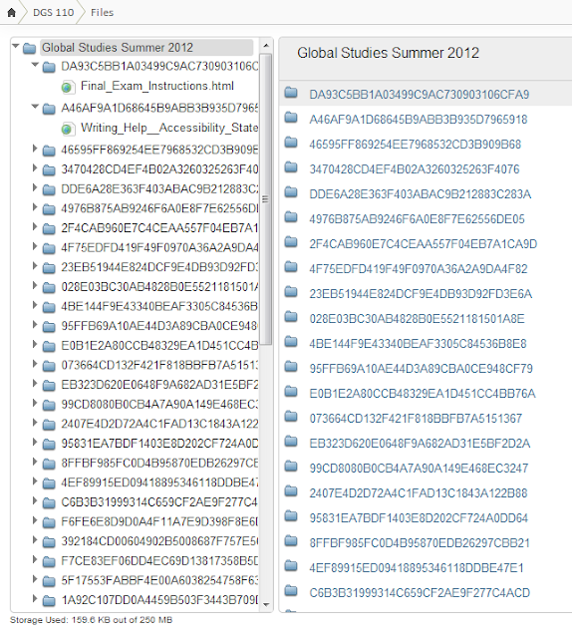Click list folder icon for 8FFBF985FC0D4B95870EDB26297CBB21
Image resolution: width=572 pixels, height=638 pixels.
[291, 540]
